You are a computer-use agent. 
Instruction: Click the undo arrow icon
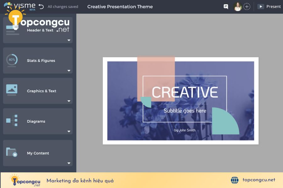coord(41,7)
